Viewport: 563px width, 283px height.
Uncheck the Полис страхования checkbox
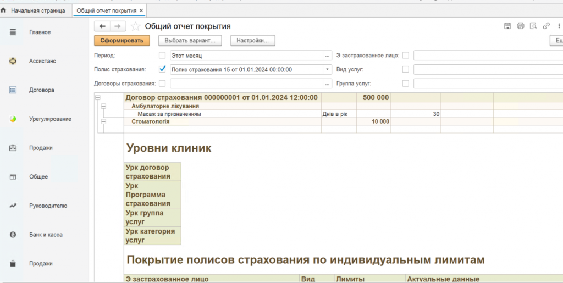click(x=162, y=69)
